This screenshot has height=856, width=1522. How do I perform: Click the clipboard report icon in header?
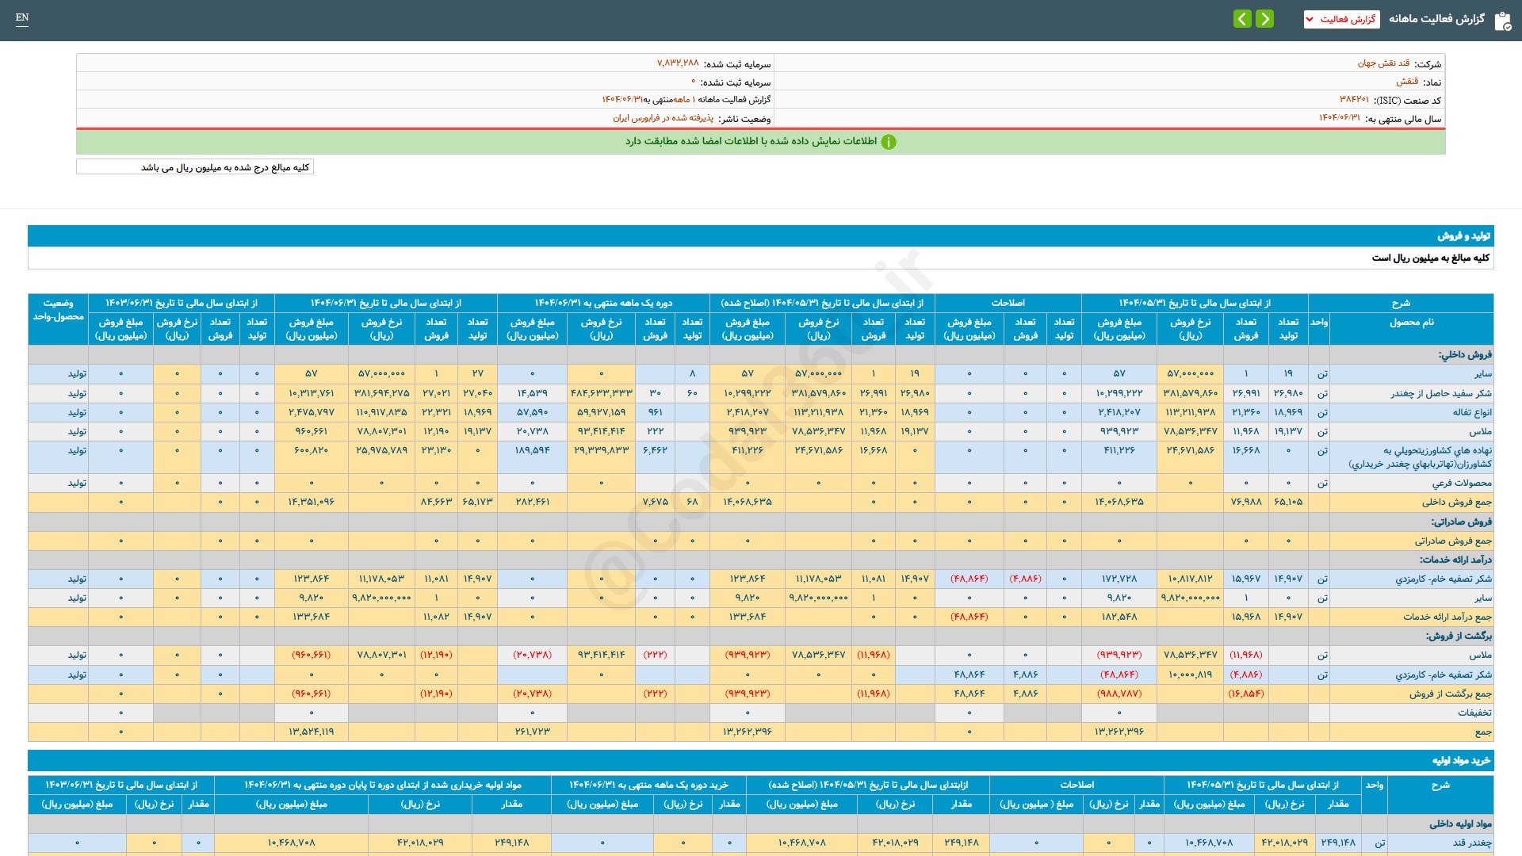(1502, 21)
